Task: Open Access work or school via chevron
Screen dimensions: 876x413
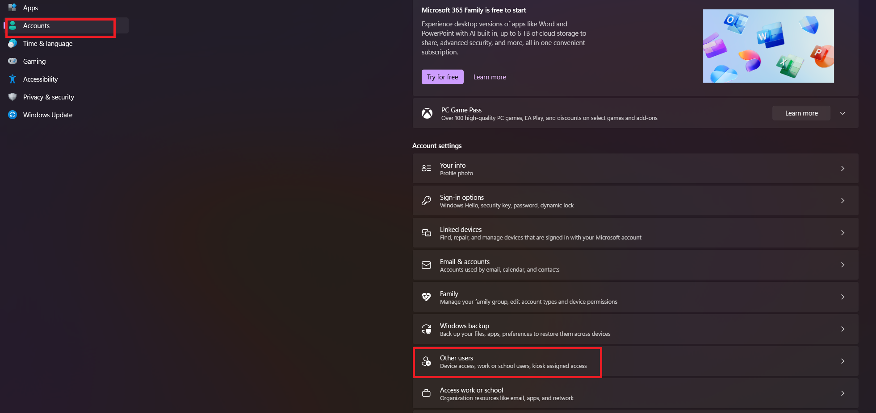Action: point(842,393)
